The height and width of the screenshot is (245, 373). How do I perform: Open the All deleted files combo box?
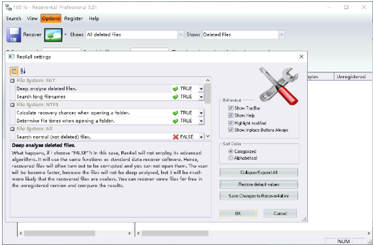point(134,35)
